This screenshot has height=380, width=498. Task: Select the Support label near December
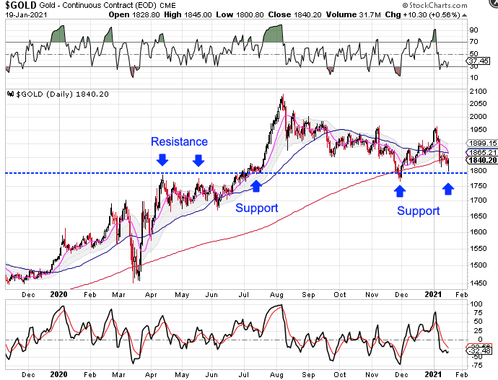tap(418, 211)
